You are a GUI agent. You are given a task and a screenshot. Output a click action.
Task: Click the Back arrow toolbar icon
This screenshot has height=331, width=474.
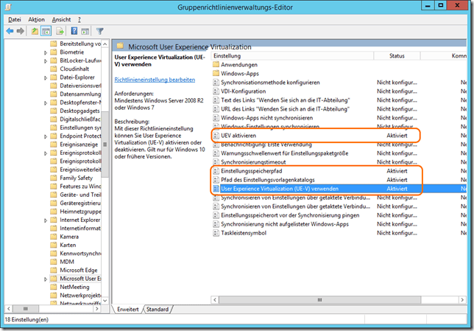click(x=10, y=31)
